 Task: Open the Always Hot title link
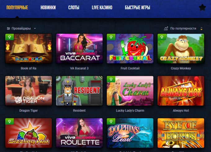[x=181, y=111]
